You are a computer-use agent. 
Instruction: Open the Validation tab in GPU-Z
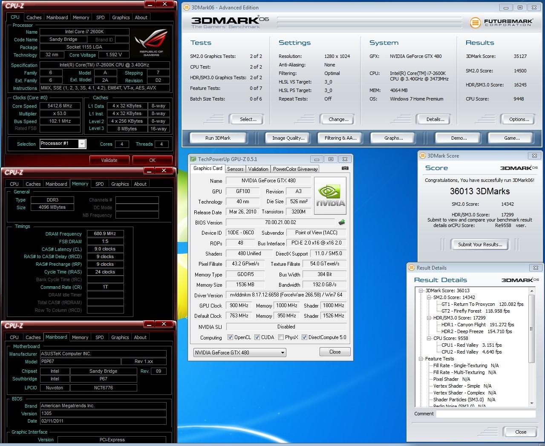(x=258, y=169)
